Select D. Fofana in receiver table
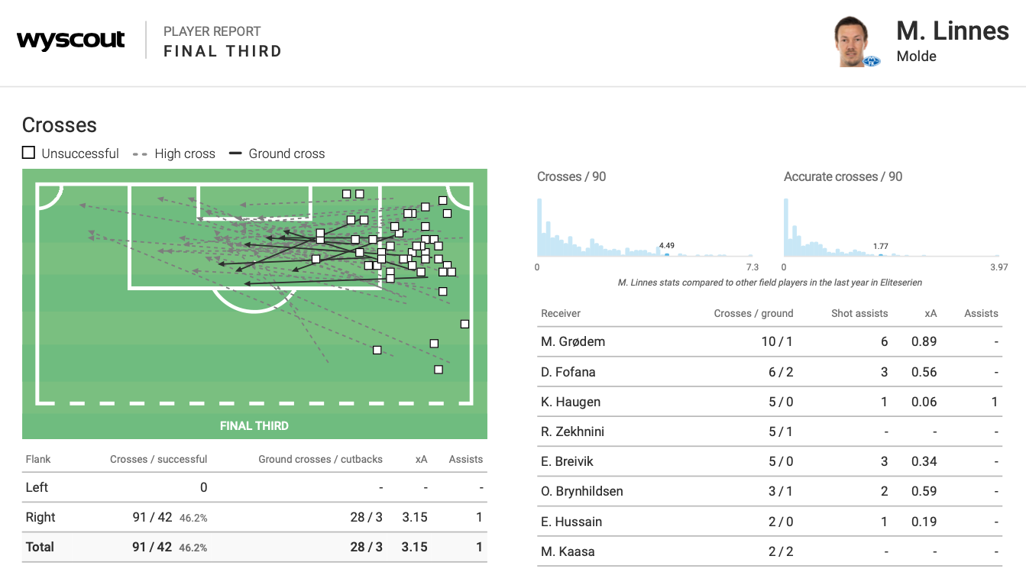 [568, 372]
